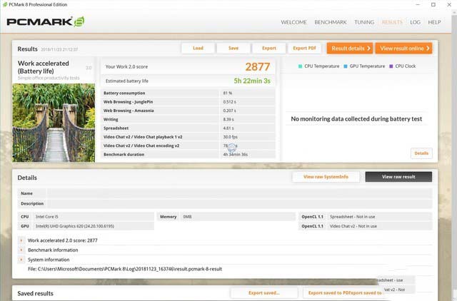Click Web Browsing - JunglePin row

(x=188, y=101)
